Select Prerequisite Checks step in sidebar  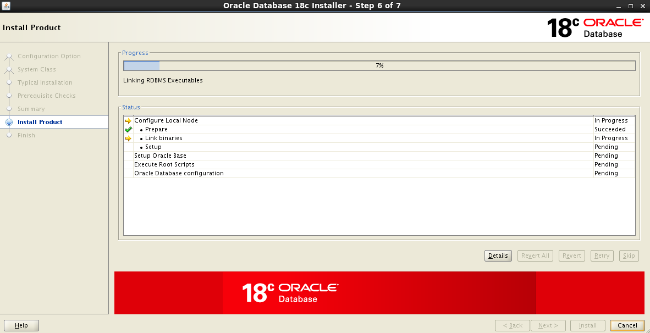pyautogui.click(x=46, y=96)
